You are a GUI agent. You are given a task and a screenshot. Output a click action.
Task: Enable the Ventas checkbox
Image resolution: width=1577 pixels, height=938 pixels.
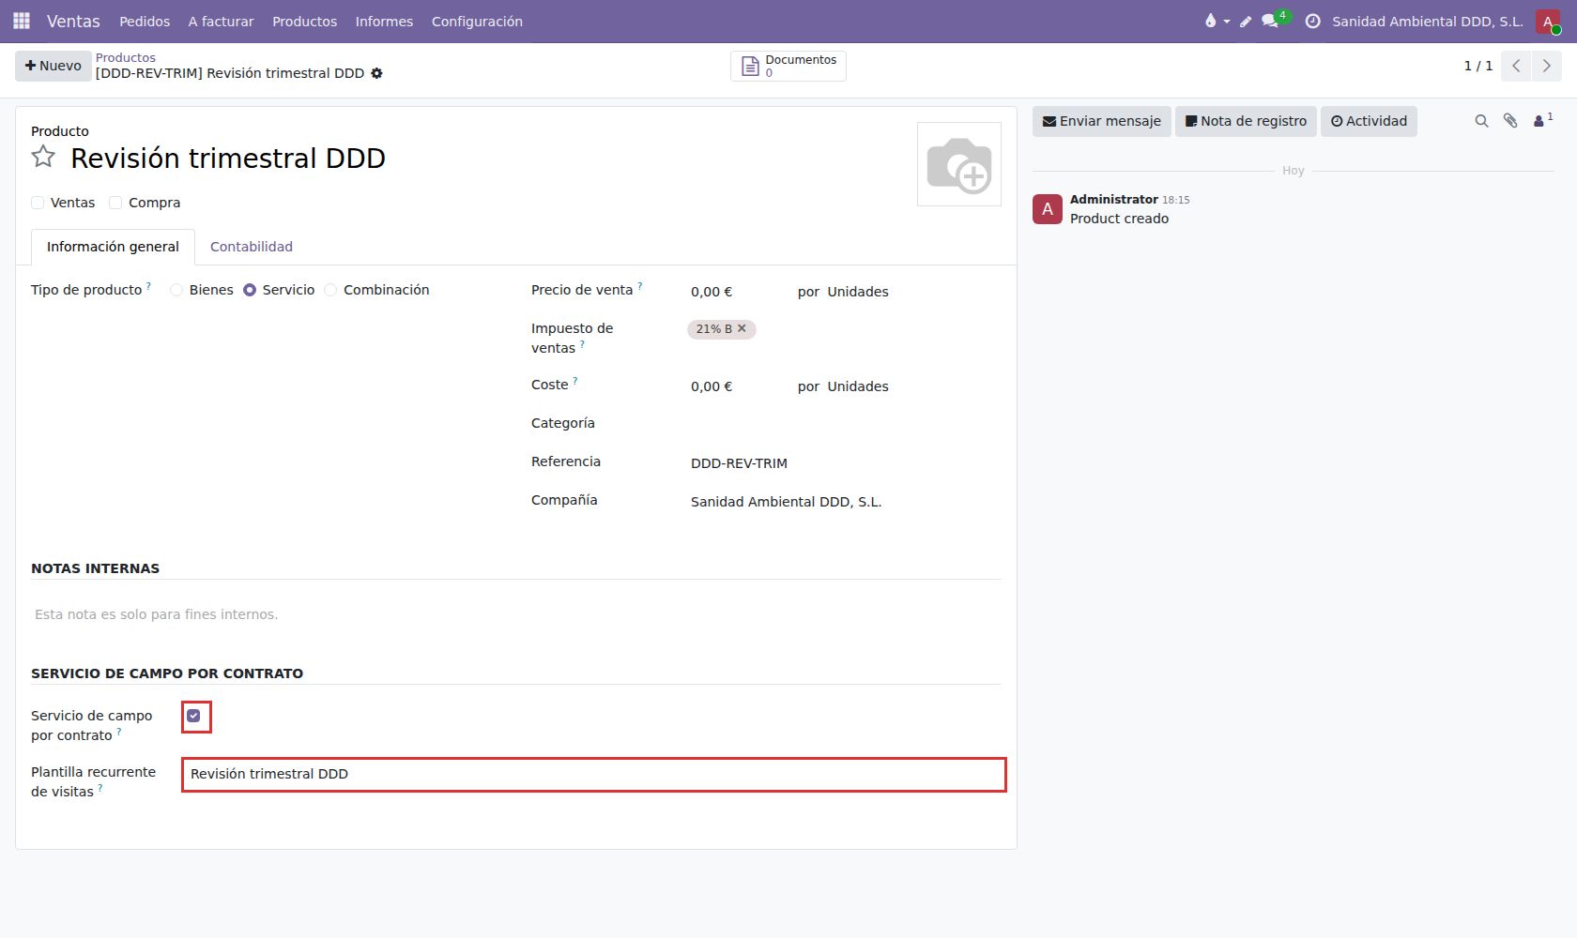[x=38, y=203]
